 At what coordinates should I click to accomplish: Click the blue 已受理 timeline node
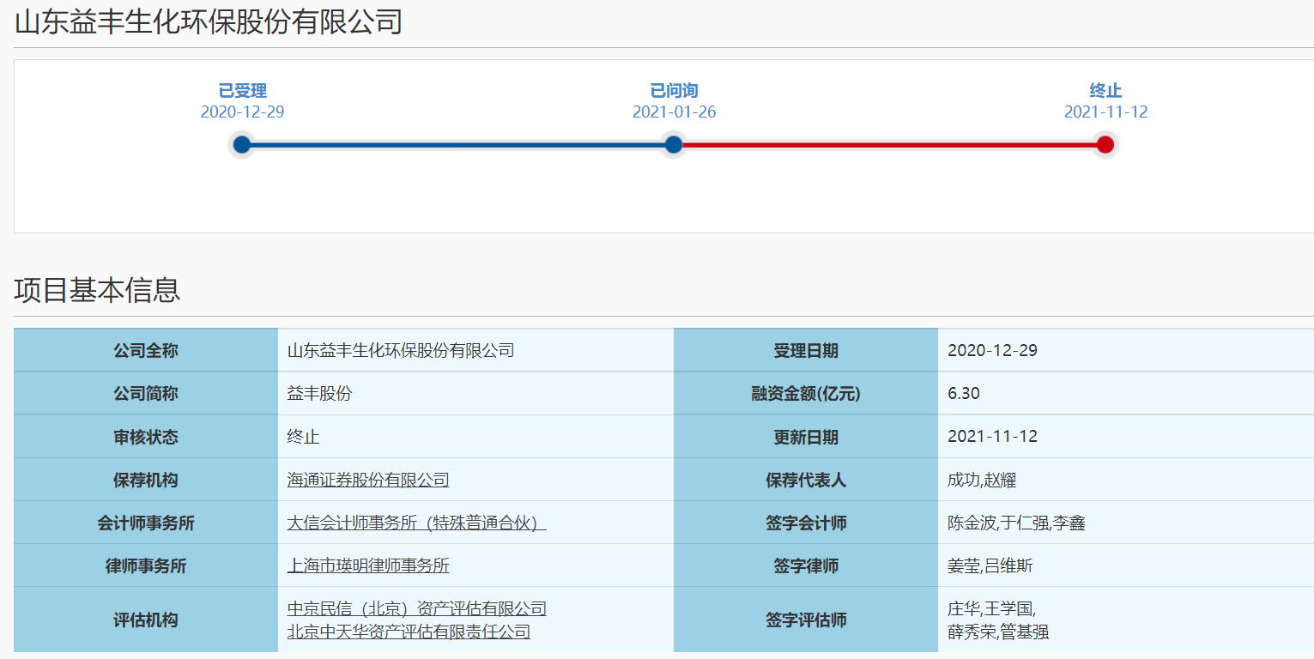point(242,145)
